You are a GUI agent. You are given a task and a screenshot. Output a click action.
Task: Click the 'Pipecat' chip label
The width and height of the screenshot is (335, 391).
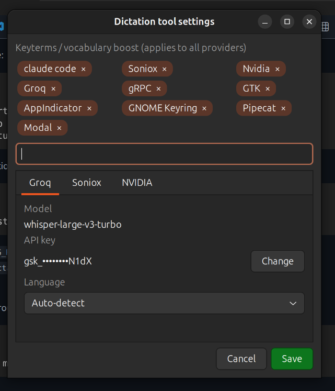259,108
